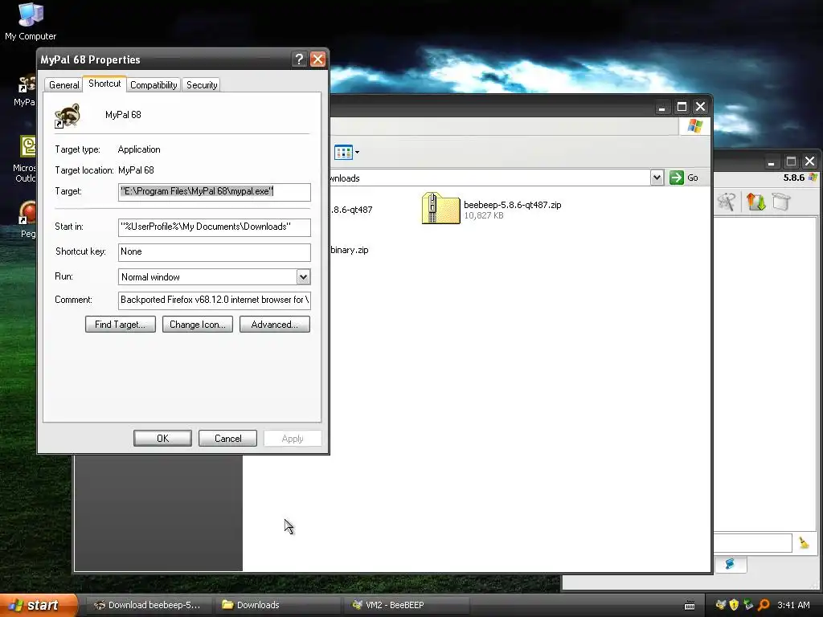The image size is (823, 617).
Task: Open the Views icon menu in Downloads window
Action: (x=346, y=153)
